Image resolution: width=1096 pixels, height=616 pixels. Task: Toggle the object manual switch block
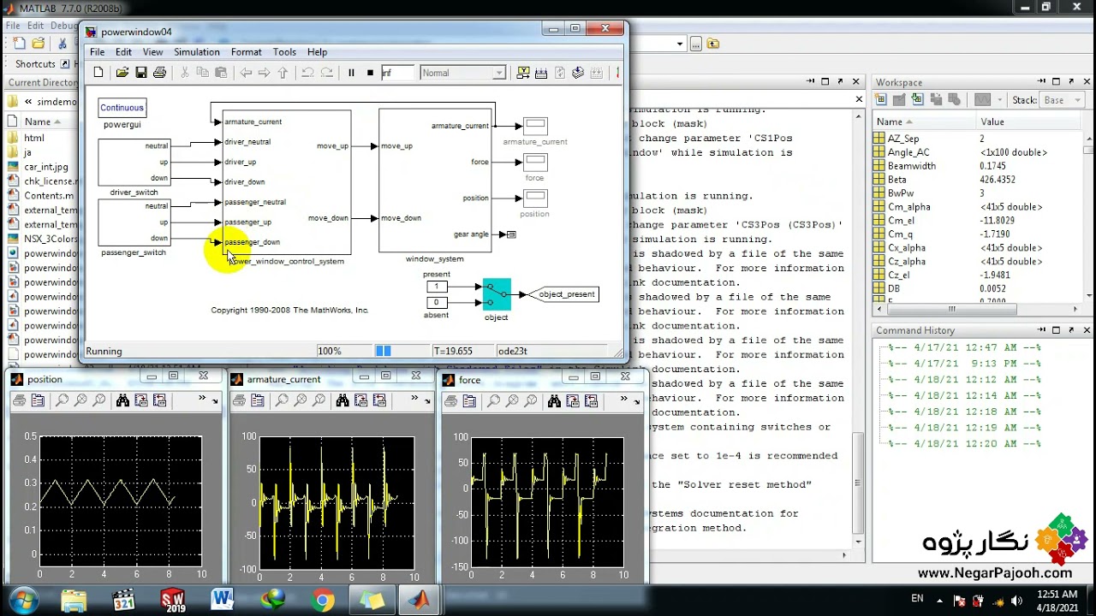[x=497, y=293]
